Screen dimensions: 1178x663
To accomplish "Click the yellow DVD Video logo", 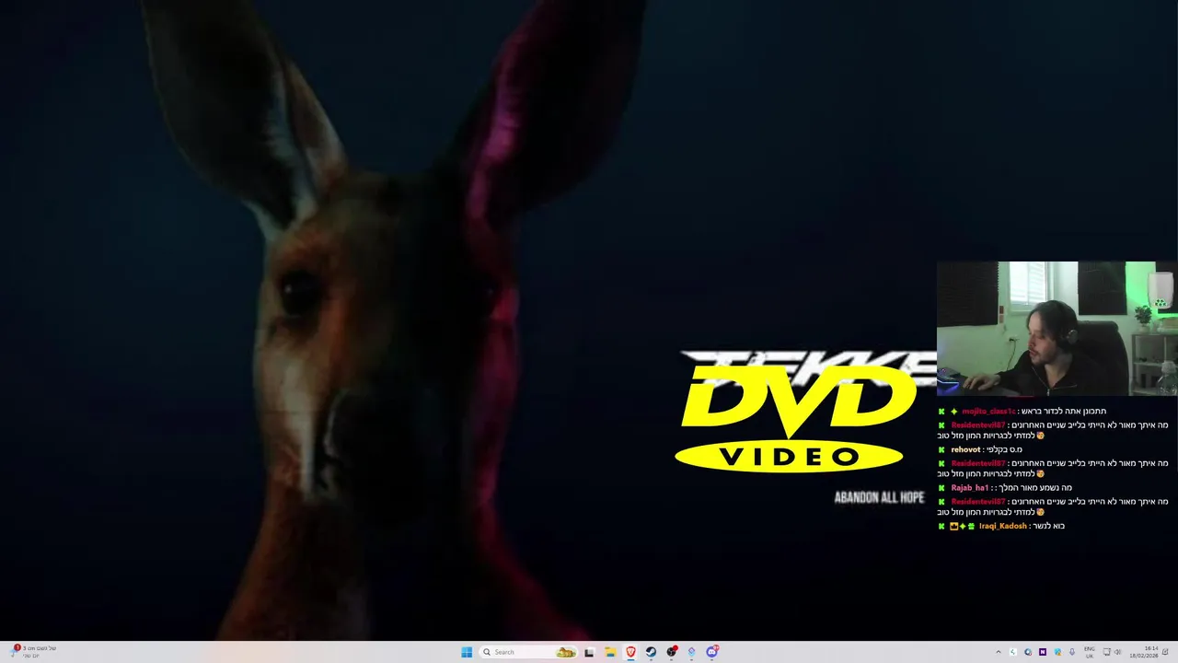I will pos(797,419).
